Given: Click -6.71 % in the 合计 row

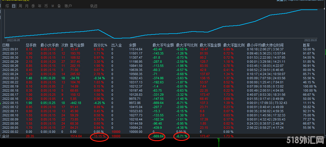Looking at the screenshot, I should 182,136.
